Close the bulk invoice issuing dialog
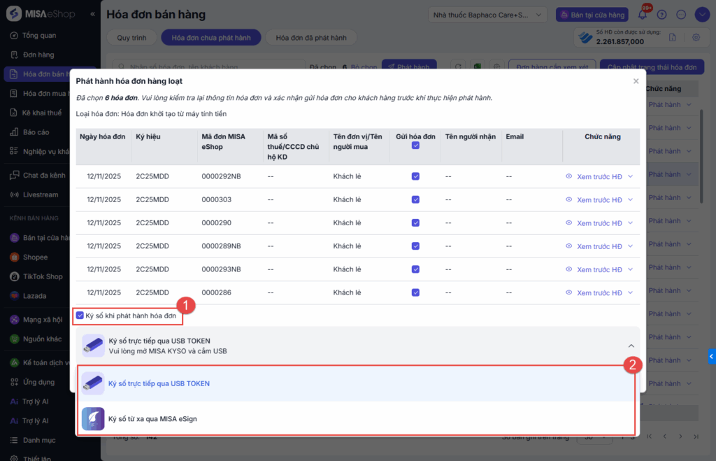The height and width of the screenshot is (461, 716). point(636,81)
